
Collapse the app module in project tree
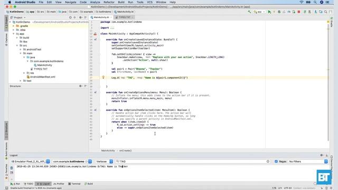coord(14,34)
